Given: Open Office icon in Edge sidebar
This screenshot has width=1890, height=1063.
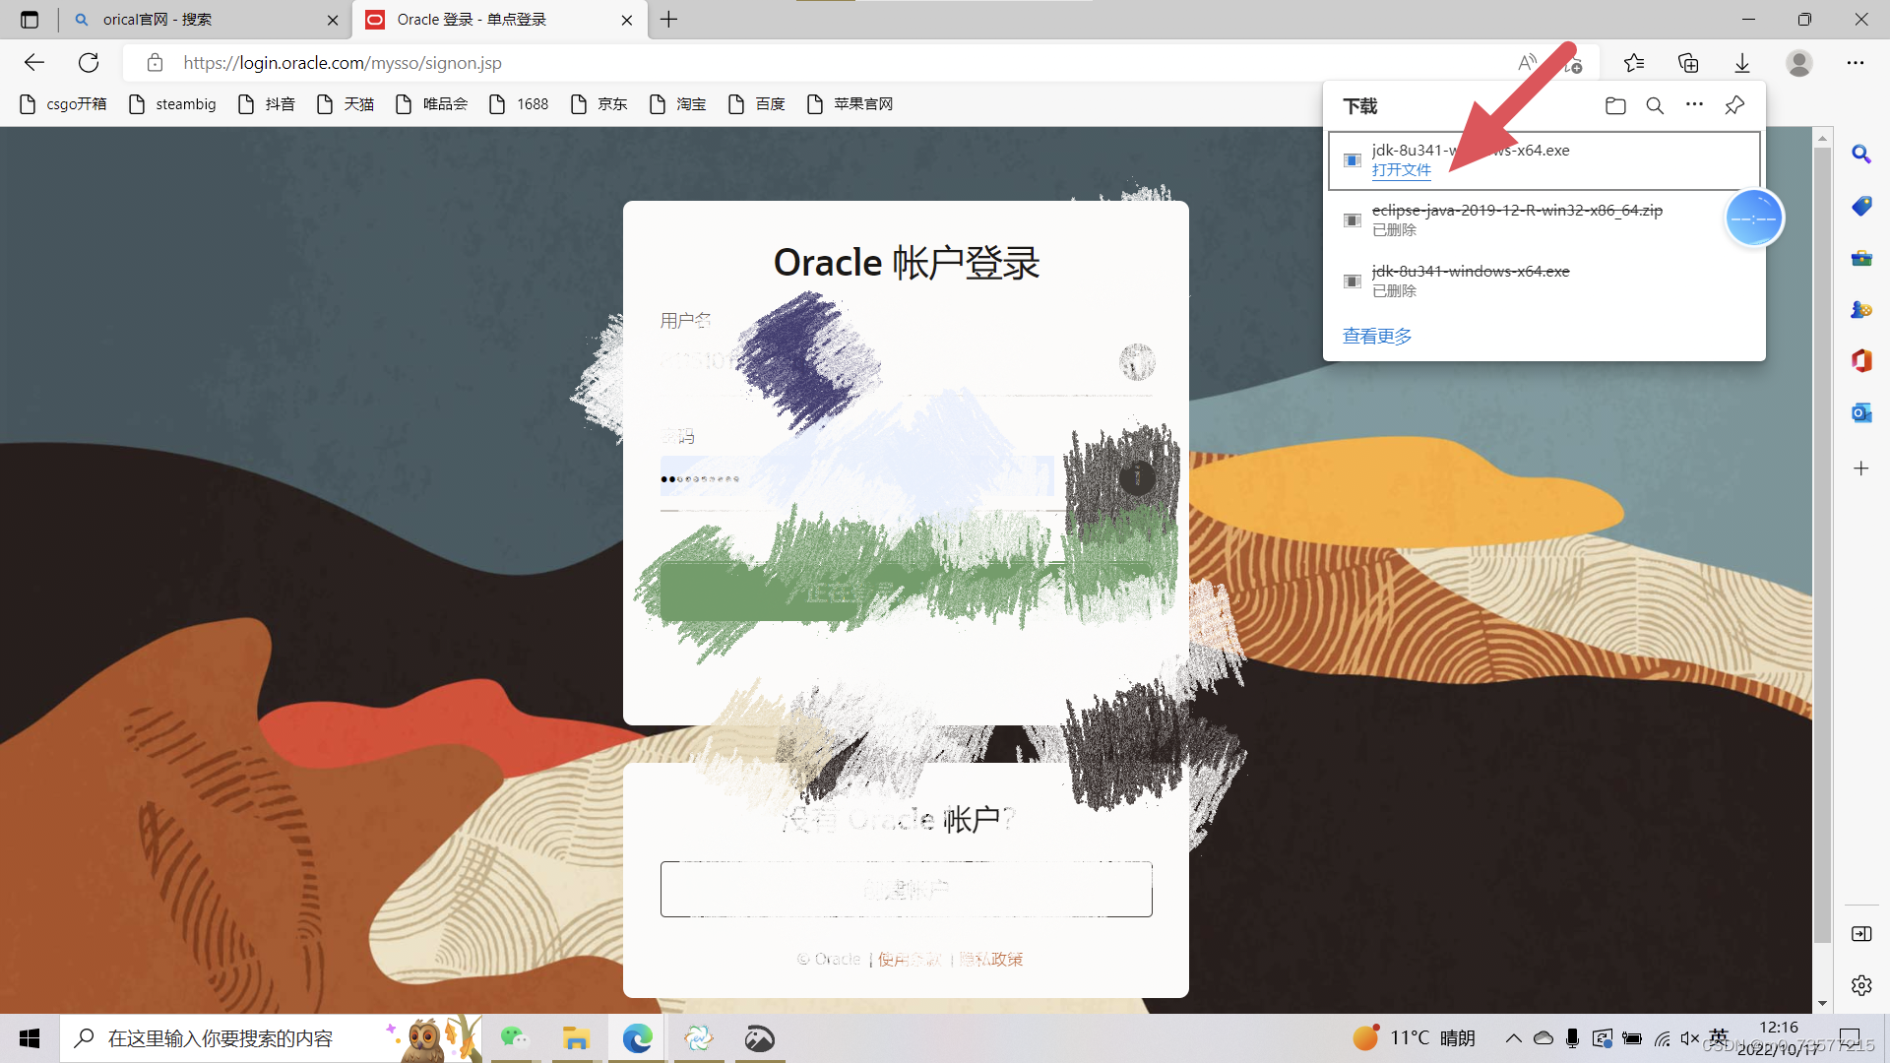Looking at the screenshot, I should [x=1860, y=360].
